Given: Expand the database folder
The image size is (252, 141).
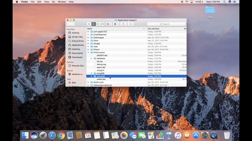Looking at the screenshot, I should (x=91, y=58).
